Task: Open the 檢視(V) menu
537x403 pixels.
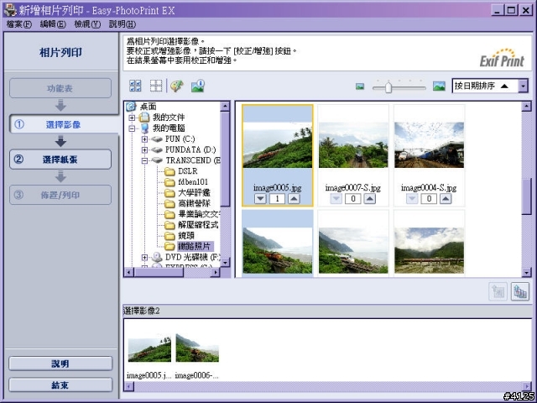Action: [87, 24]
